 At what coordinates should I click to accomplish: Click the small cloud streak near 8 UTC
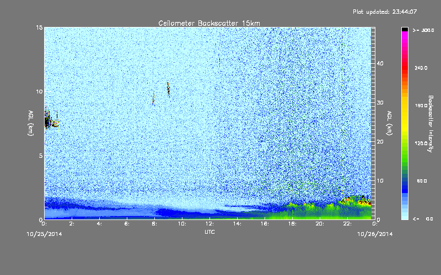point(154,98)
